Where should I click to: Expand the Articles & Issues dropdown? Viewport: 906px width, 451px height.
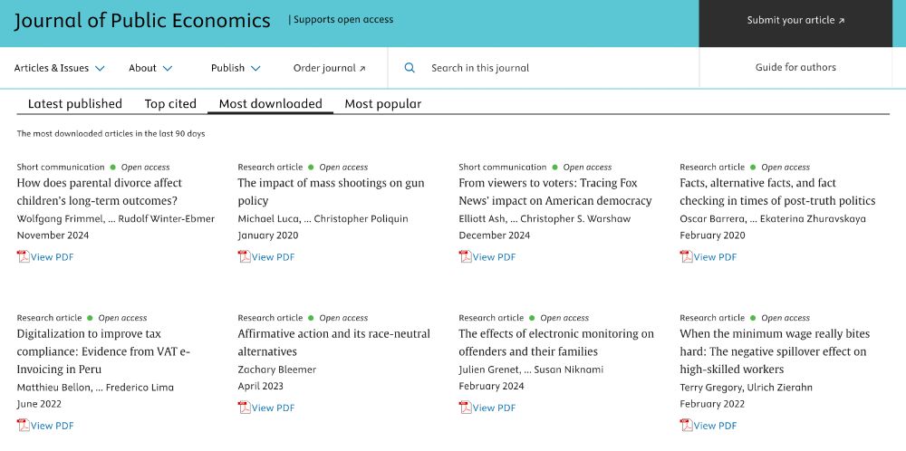click(x=59, y=68)
